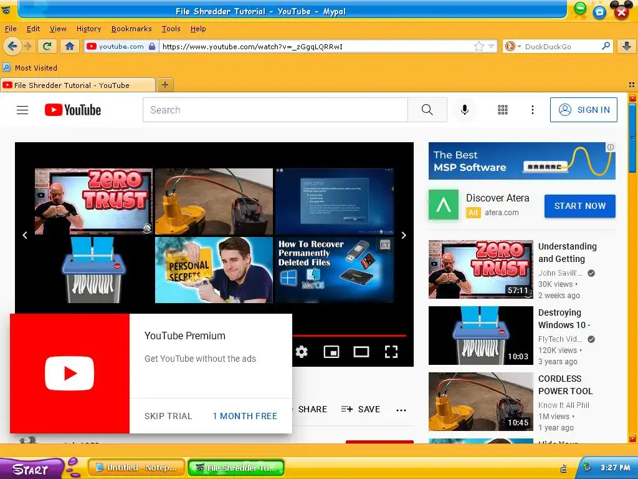Viewport: 638px width, 479px height.
Task: Go back with the browser back arrow
Action: [x=12, y=46]
